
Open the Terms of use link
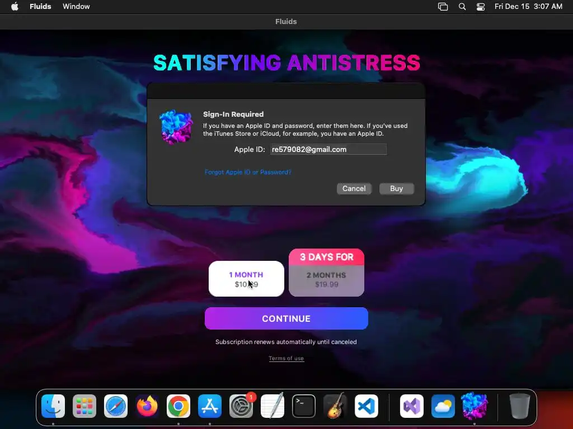[286, 358]
